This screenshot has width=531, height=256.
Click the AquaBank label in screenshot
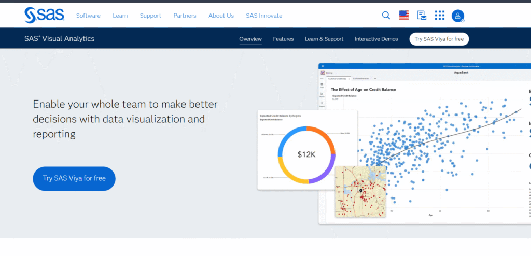coord(461,73)
